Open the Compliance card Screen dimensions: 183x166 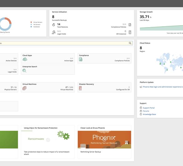pos(104,58)
